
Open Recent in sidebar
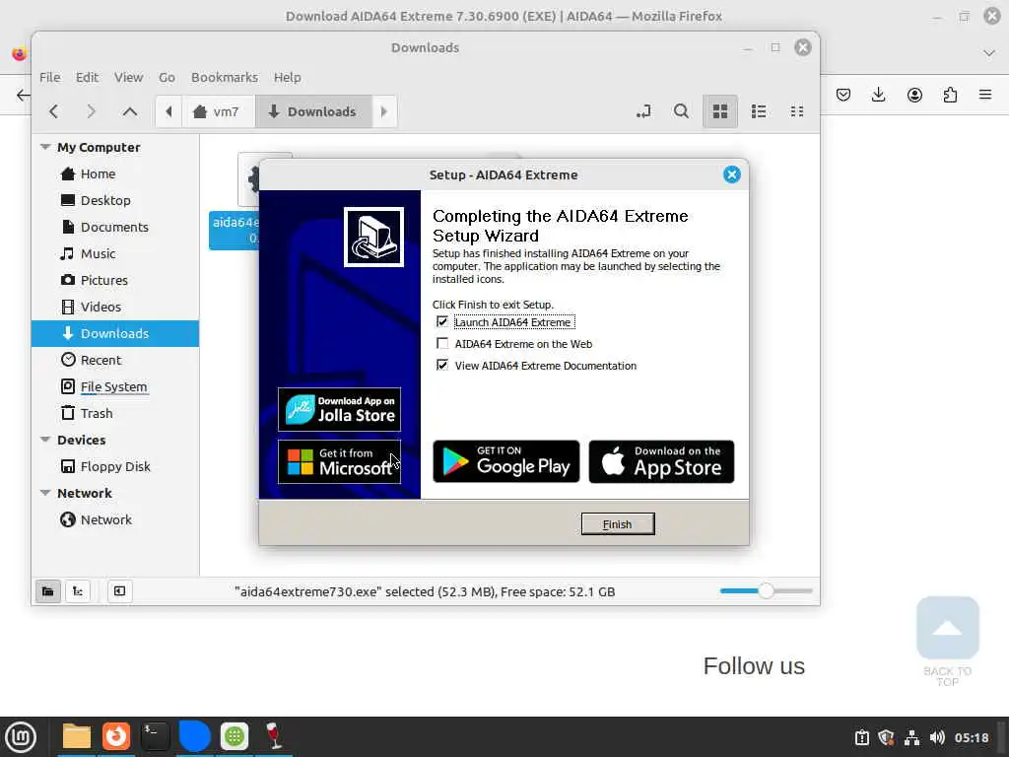tap(101, 360)
